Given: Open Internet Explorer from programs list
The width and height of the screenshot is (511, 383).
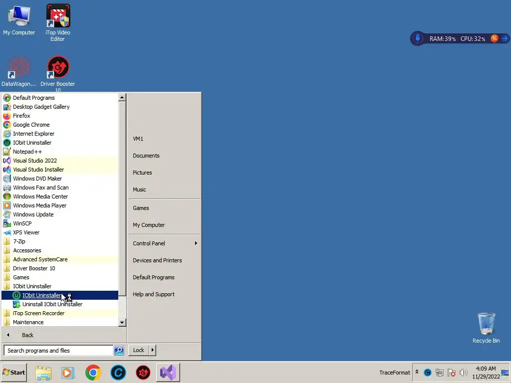Looking at the screenshot, I should (60, 134).
